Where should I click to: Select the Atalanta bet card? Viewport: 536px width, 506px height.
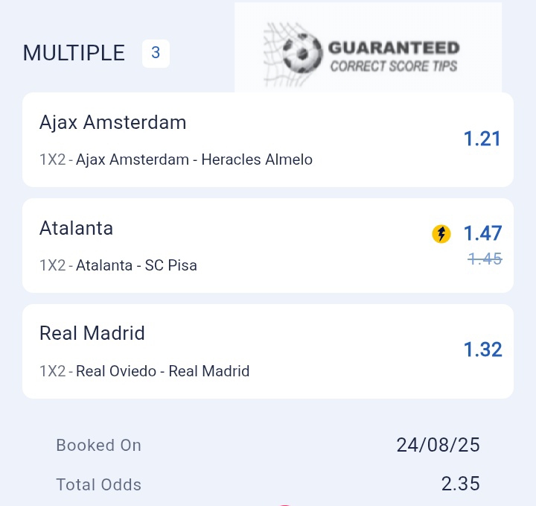(x=268, y=245)
